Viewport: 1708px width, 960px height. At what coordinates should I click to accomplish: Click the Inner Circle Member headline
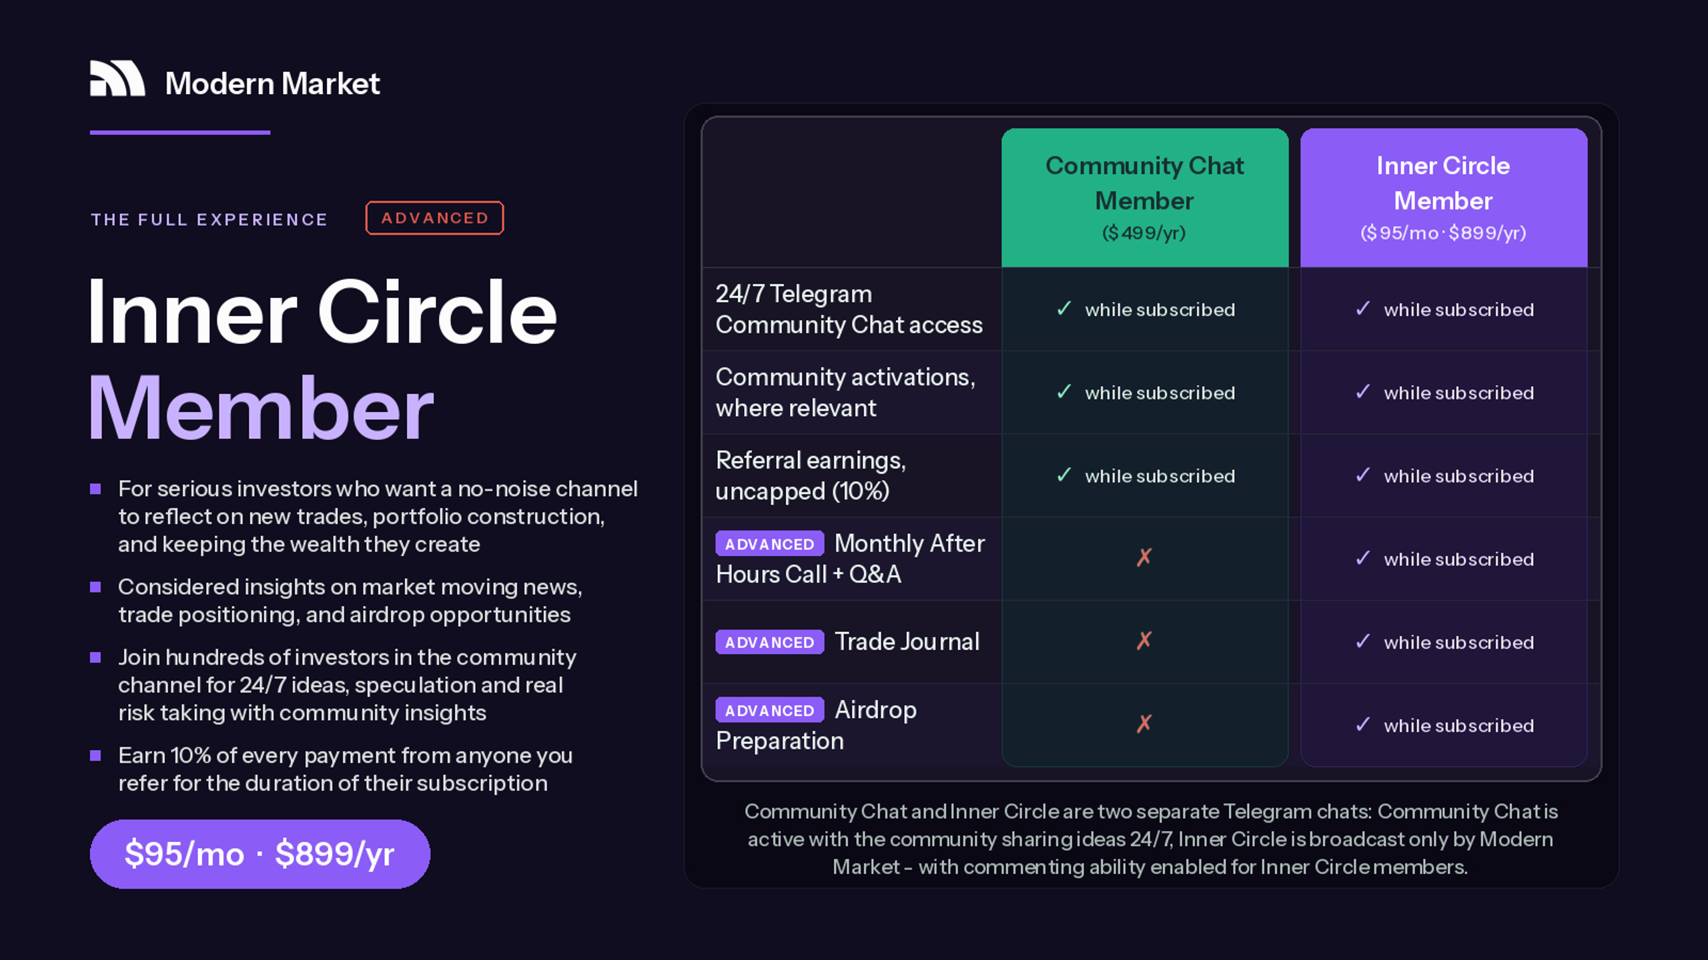tap(323, 359)
